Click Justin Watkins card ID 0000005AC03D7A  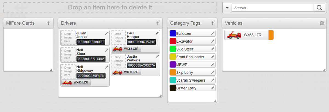pos(141,65)
